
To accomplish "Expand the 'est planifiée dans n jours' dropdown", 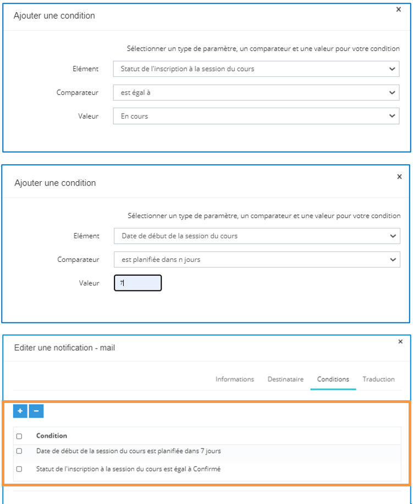I will (257, 260).
